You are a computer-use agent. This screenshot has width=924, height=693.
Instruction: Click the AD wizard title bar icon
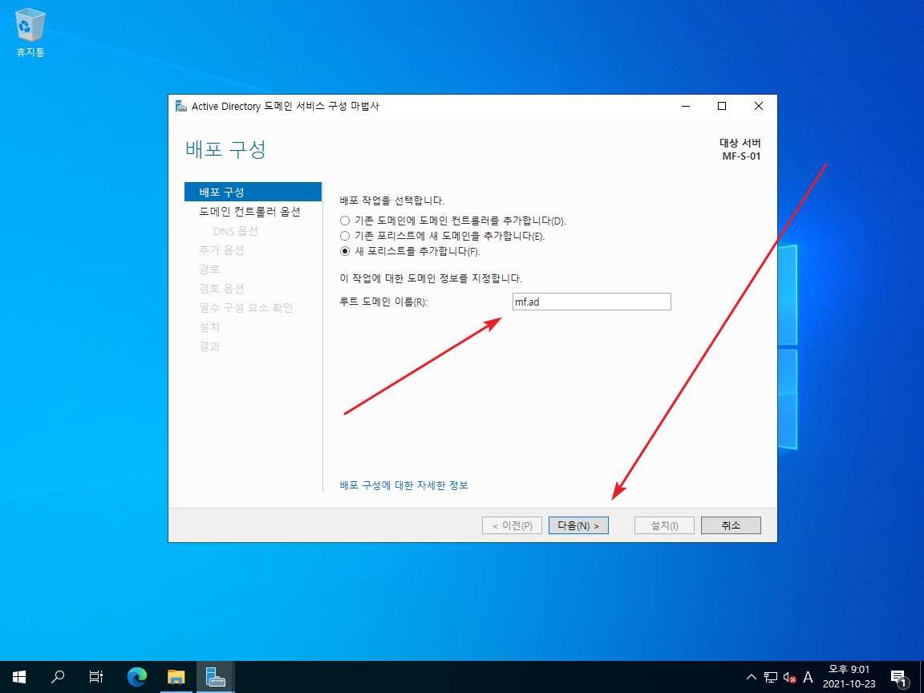[x=181, y=106]
